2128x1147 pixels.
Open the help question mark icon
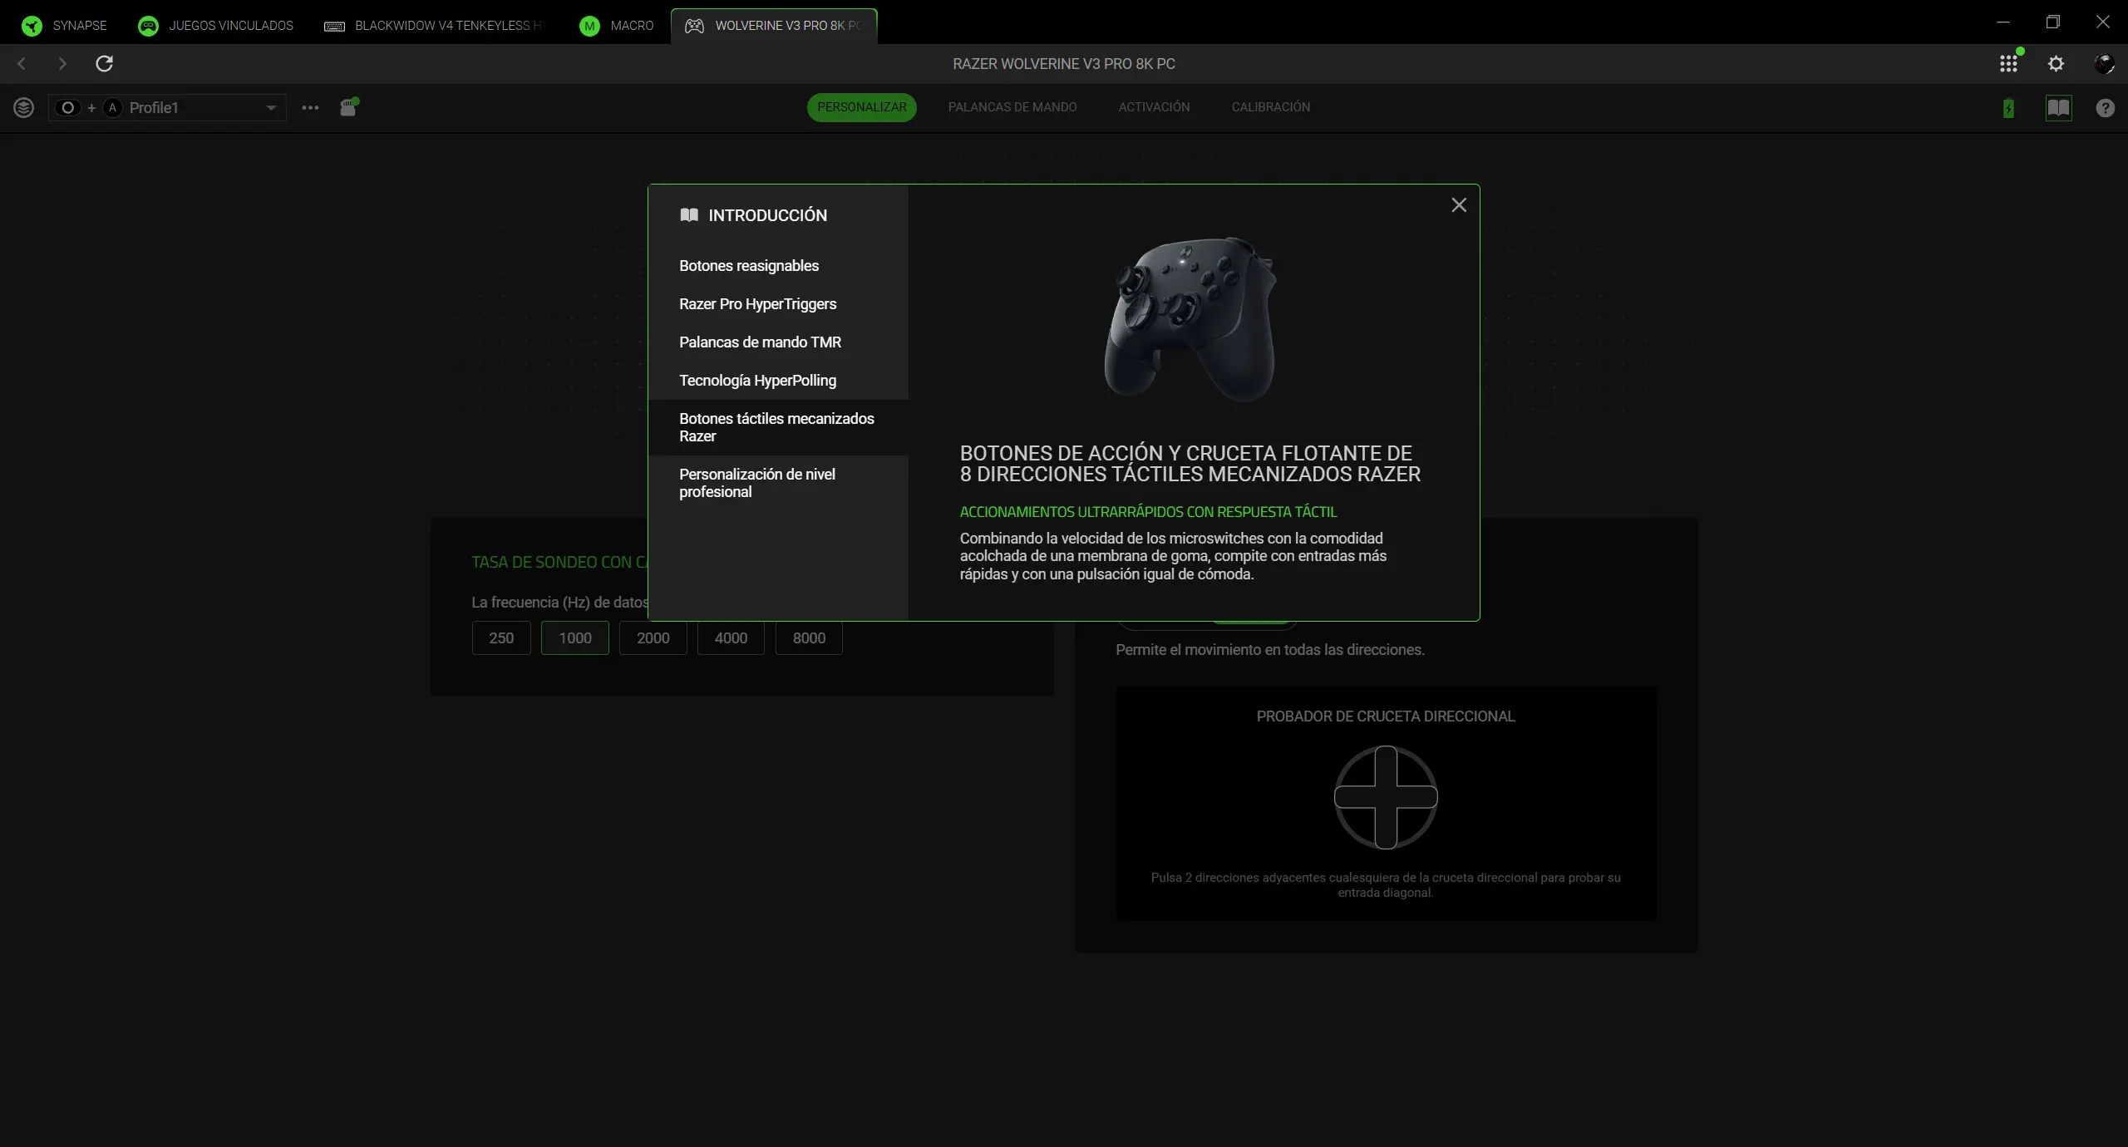(2105, 108)
